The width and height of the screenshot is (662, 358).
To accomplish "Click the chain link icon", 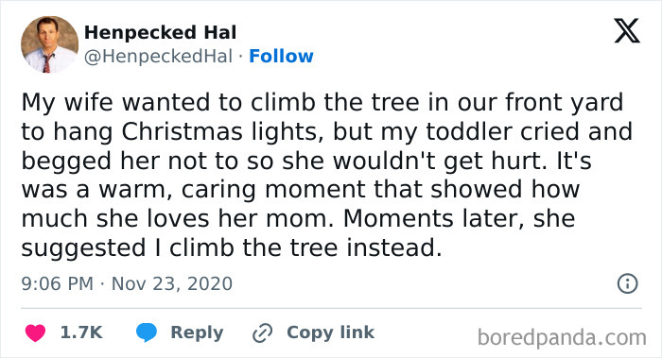I will [x=262, y=333].
